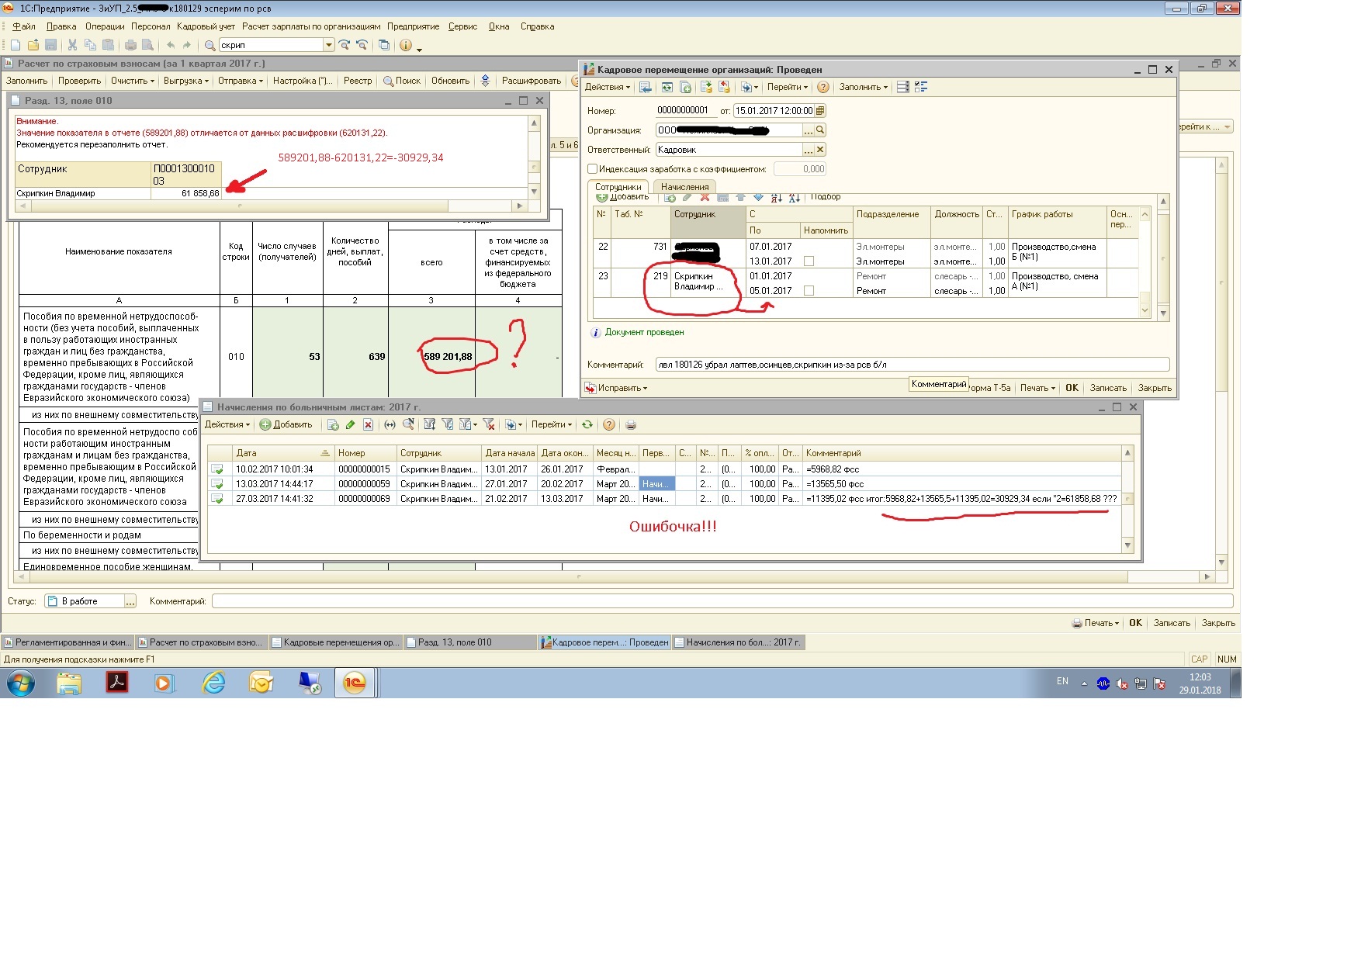Screen dimensions: 1361x962
Task: Open Очистить dropdown in report toolbar
Action: tap(132, 81)
